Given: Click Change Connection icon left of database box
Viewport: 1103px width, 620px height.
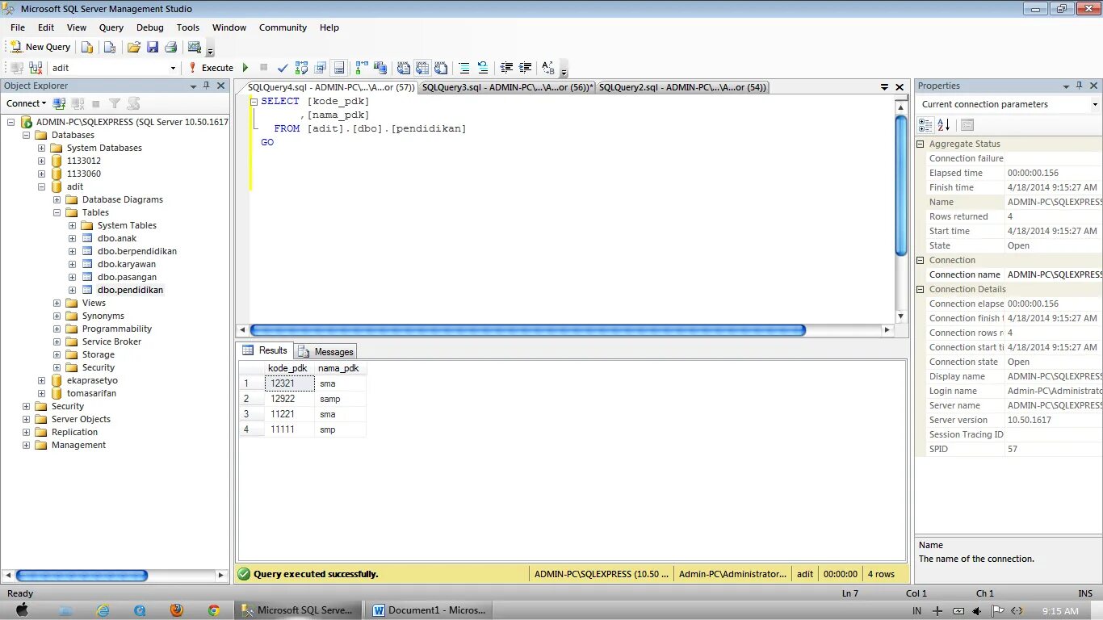Looking at the screenshot, I should click(x=36, y=68).
